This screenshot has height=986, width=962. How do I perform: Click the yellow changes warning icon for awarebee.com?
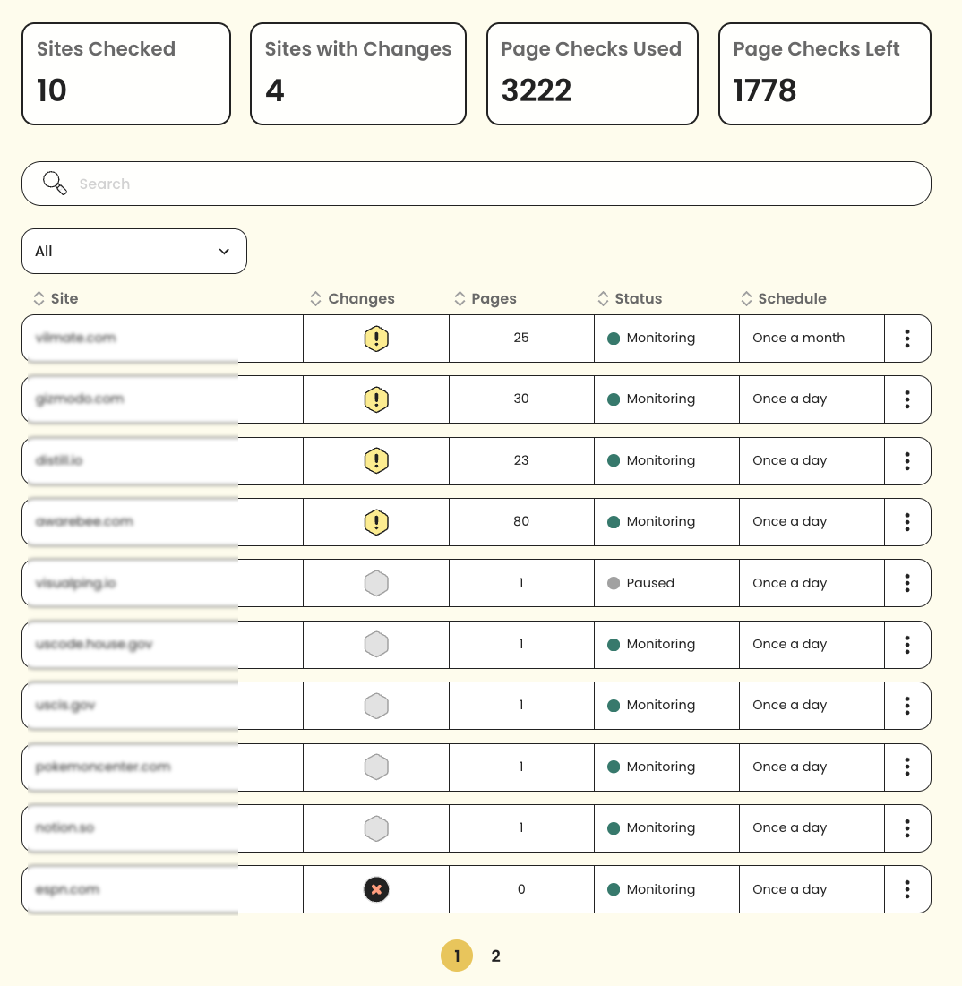click(x=376, y=522)
